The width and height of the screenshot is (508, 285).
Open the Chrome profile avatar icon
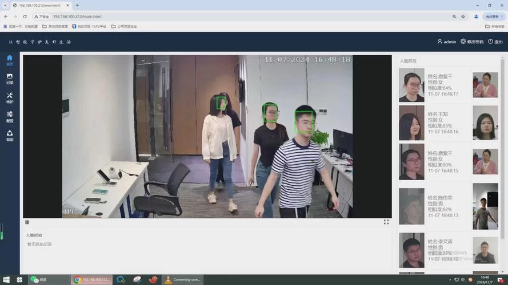click(476, 17)
